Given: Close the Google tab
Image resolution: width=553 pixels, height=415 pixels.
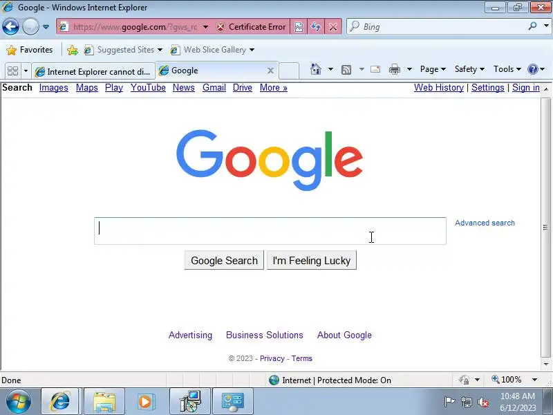Looking at the screenshot, I should pos(270,71).
